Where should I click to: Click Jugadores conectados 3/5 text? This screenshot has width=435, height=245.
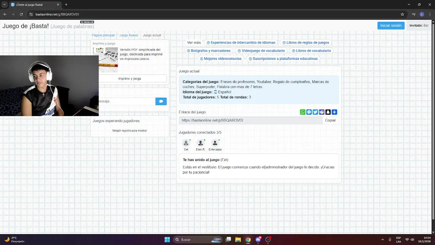[200, 132]
